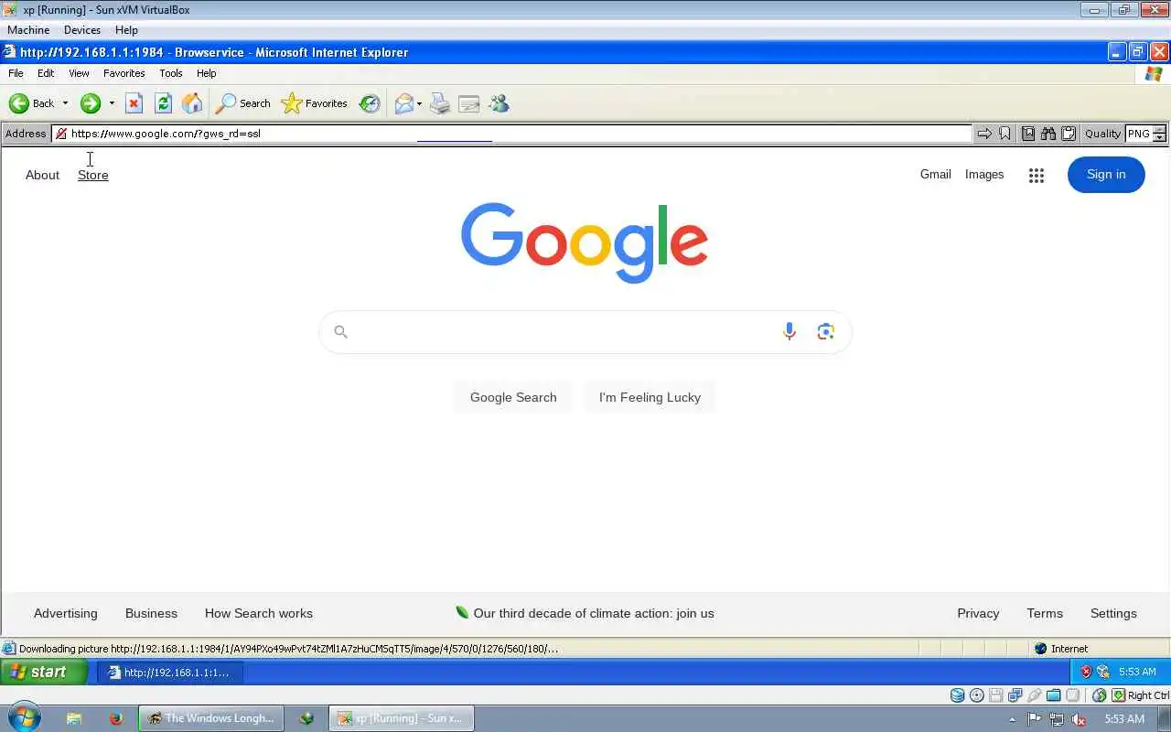
Task: Click the XP network connection tray icon
Action: click(1103, 672)
